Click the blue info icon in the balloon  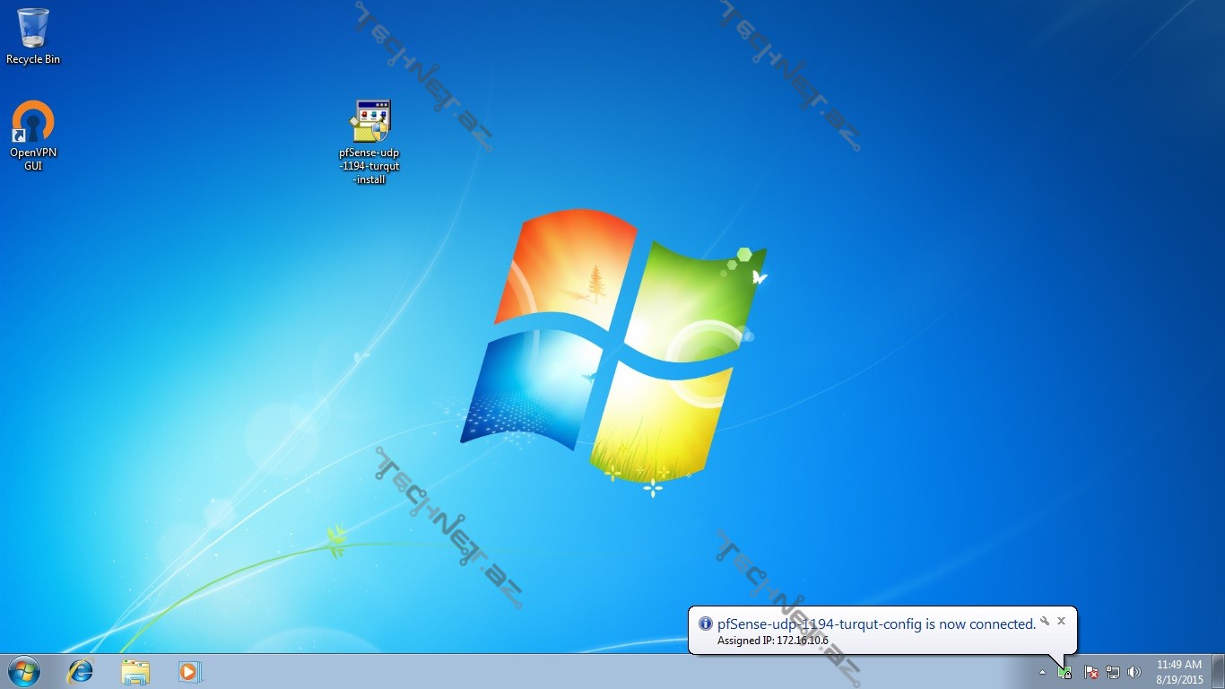click(x=706, y=624)
